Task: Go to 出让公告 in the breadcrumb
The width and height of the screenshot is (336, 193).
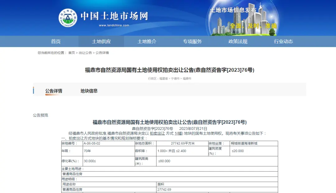Action: [85, 53]
